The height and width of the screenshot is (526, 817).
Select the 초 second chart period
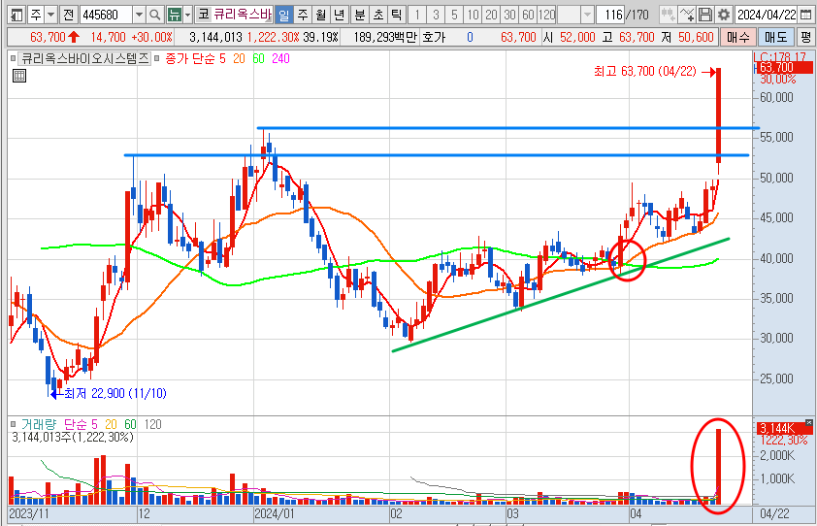point(378,15)
